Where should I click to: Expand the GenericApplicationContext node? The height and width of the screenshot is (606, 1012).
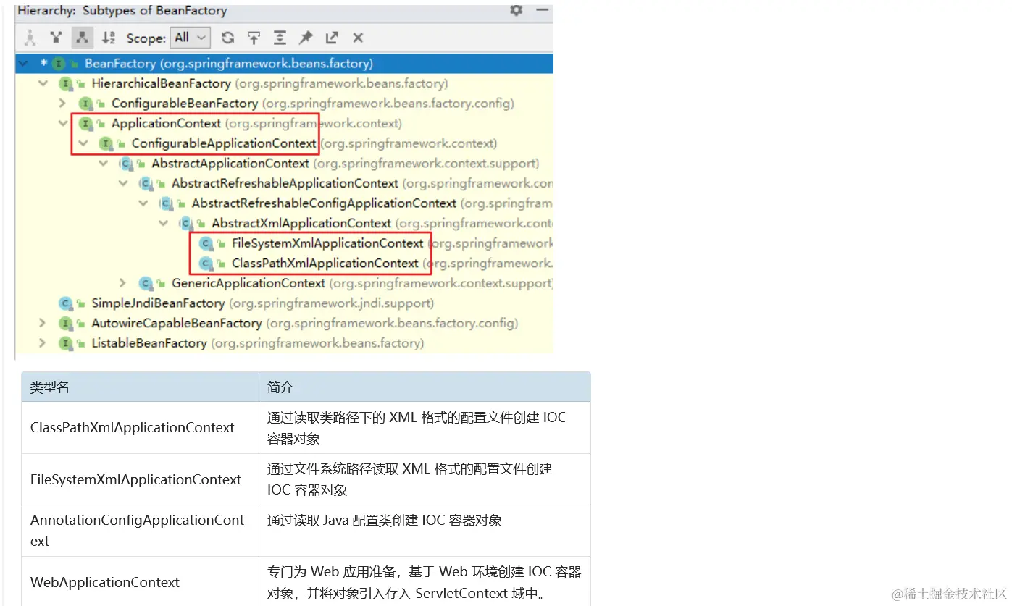[123, 283]
